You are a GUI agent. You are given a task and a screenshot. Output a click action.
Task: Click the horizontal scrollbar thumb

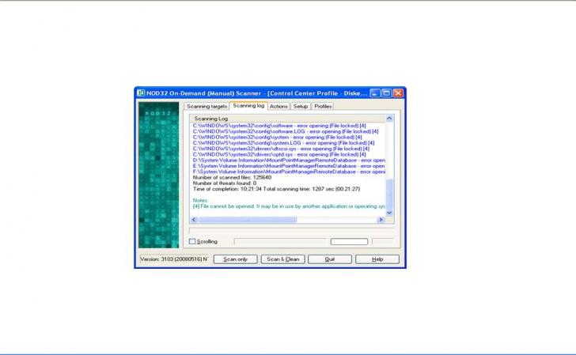click(248, 220)
